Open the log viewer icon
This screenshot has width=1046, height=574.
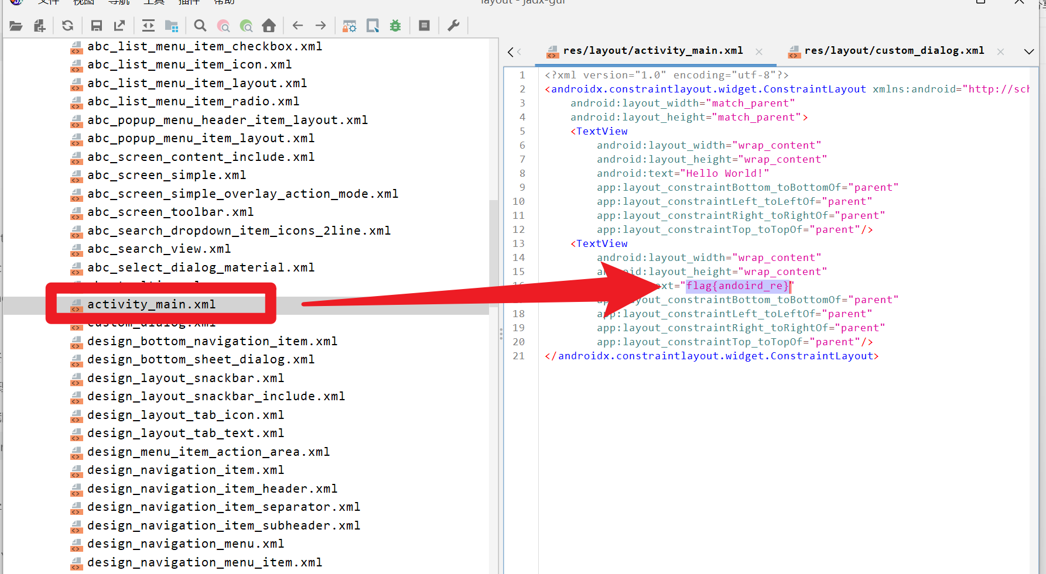pos(425,26)
